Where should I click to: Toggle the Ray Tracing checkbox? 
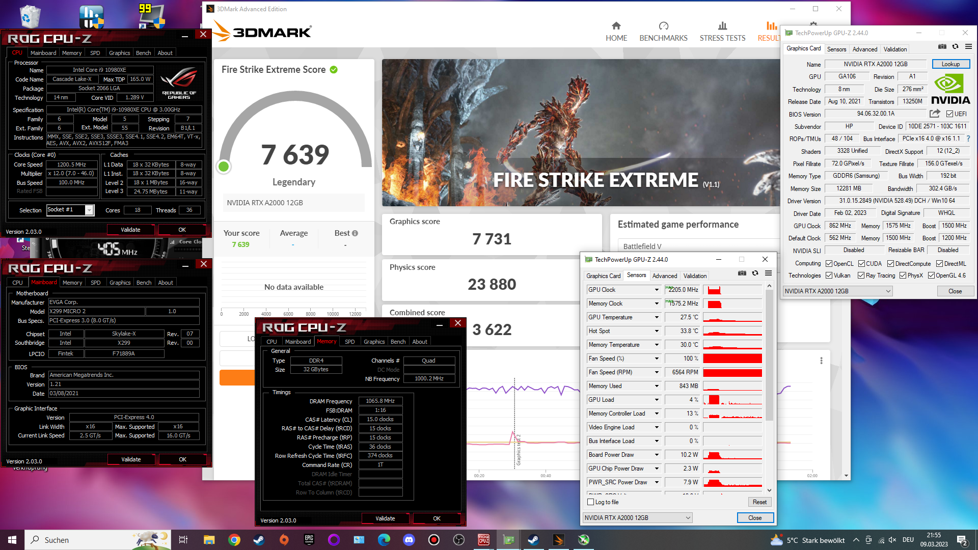[x=861, y=276]
